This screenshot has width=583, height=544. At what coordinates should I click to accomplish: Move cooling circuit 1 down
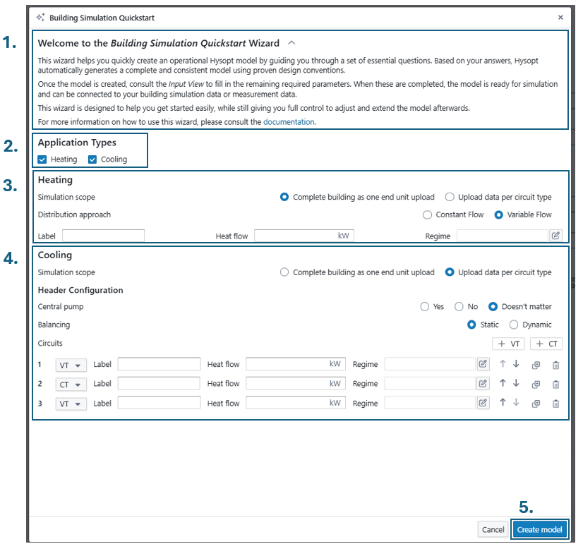click(516, 364)
